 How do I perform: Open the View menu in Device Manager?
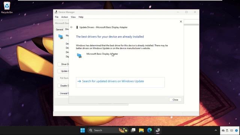pyautogui.click(x=73, y=17)
